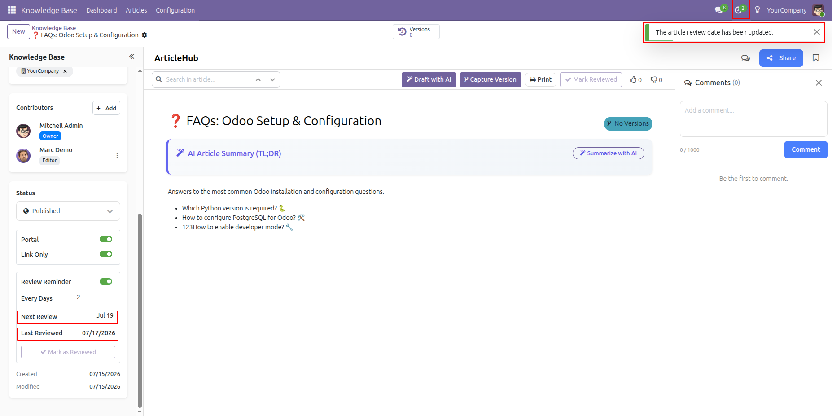Click the Created date 07/15/2026
The height and width of the screenshot is (416, 832).
point(105,374)
